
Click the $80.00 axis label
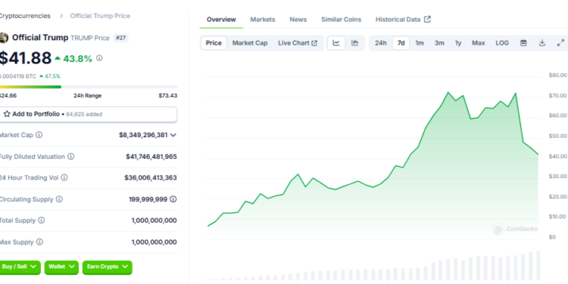pyautogui.click(x=558, y=75)
